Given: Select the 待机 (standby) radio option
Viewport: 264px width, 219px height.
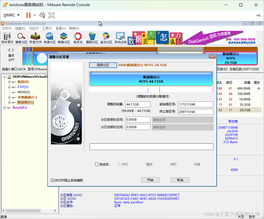Looking at the screenshot, I should click(x=168, y=164).
